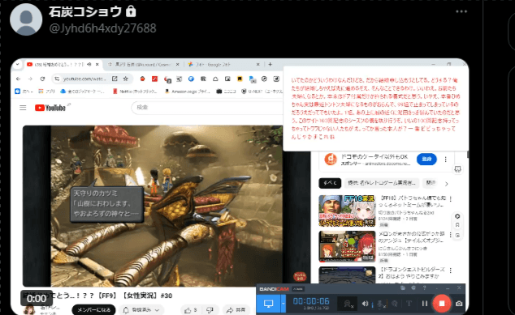Share the video via 共有 button
Screen dimensions: 515x315
(x=236, y=309)
